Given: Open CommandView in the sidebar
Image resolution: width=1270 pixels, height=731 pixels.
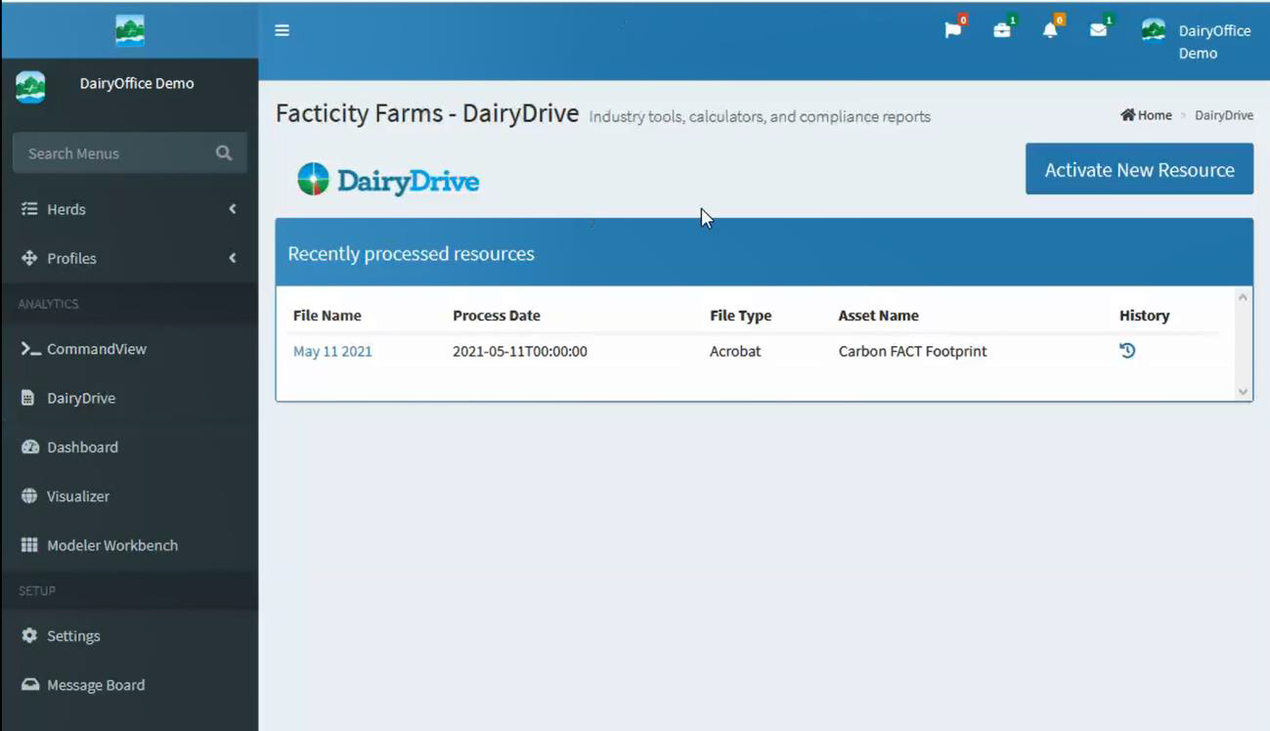Looking at the screenshot, I should point(96,349).
